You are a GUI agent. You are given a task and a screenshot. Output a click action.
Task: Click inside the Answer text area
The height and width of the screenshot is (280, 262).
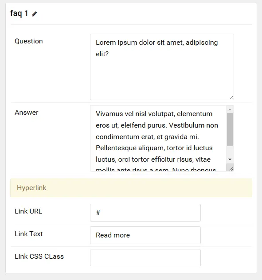coord(158,138)
